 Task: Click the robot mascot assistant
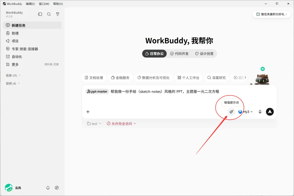262,80
